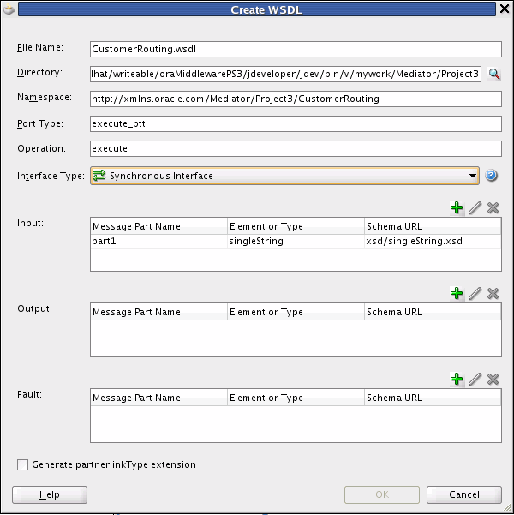The height and width of the screenshot is (515, 514).
Task: Edit the Output message part
Action: 475,293
